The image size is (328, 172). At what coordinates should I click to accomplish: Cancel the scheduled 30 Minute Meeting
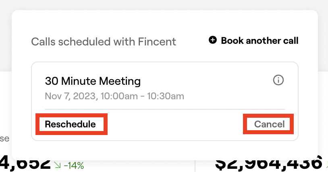coord(269,124)
